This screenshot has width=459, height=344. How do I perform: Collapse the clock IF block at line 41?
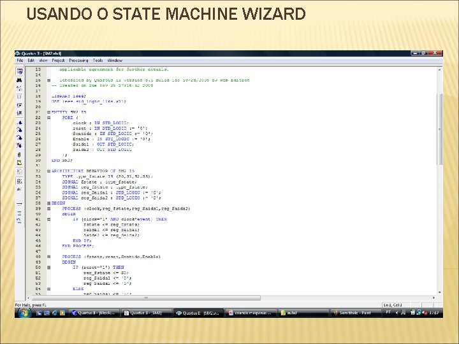49,219
